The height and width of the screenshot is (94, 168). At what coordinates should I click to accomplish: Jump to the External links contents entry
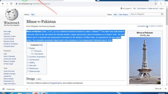(x=34, y=71)
